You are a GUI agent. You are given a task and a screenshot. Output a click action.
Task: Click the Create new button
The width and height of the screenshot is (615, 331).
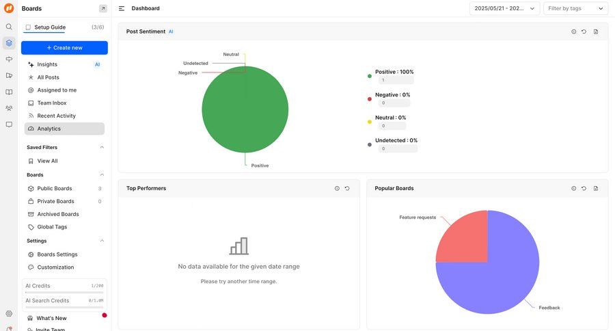pyautogui.click(x=64, y=47)
